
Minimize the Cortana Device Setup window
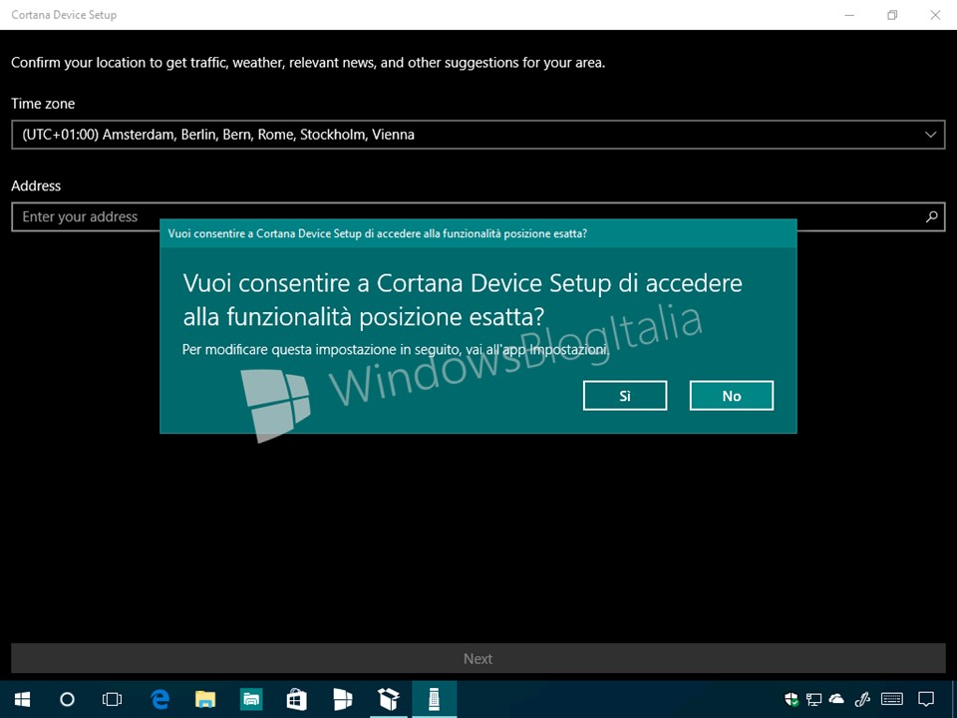click(x=849, y=15)
